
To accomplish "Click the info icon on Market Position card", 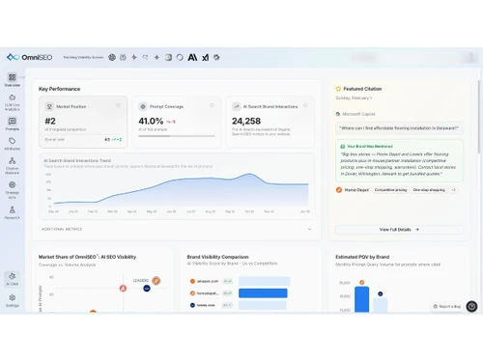I will (119, 105).
